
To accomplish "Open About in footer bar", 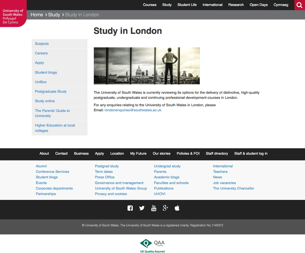I will click(x=44, y=153).
